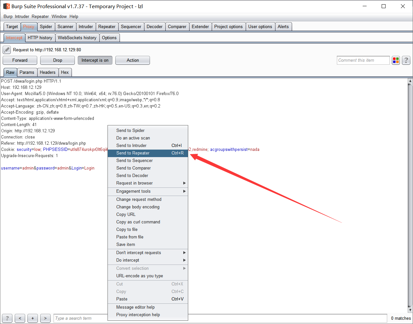Open Proxy interception help
The height and width of the screenshot is (324, 413).
[148, 315]
